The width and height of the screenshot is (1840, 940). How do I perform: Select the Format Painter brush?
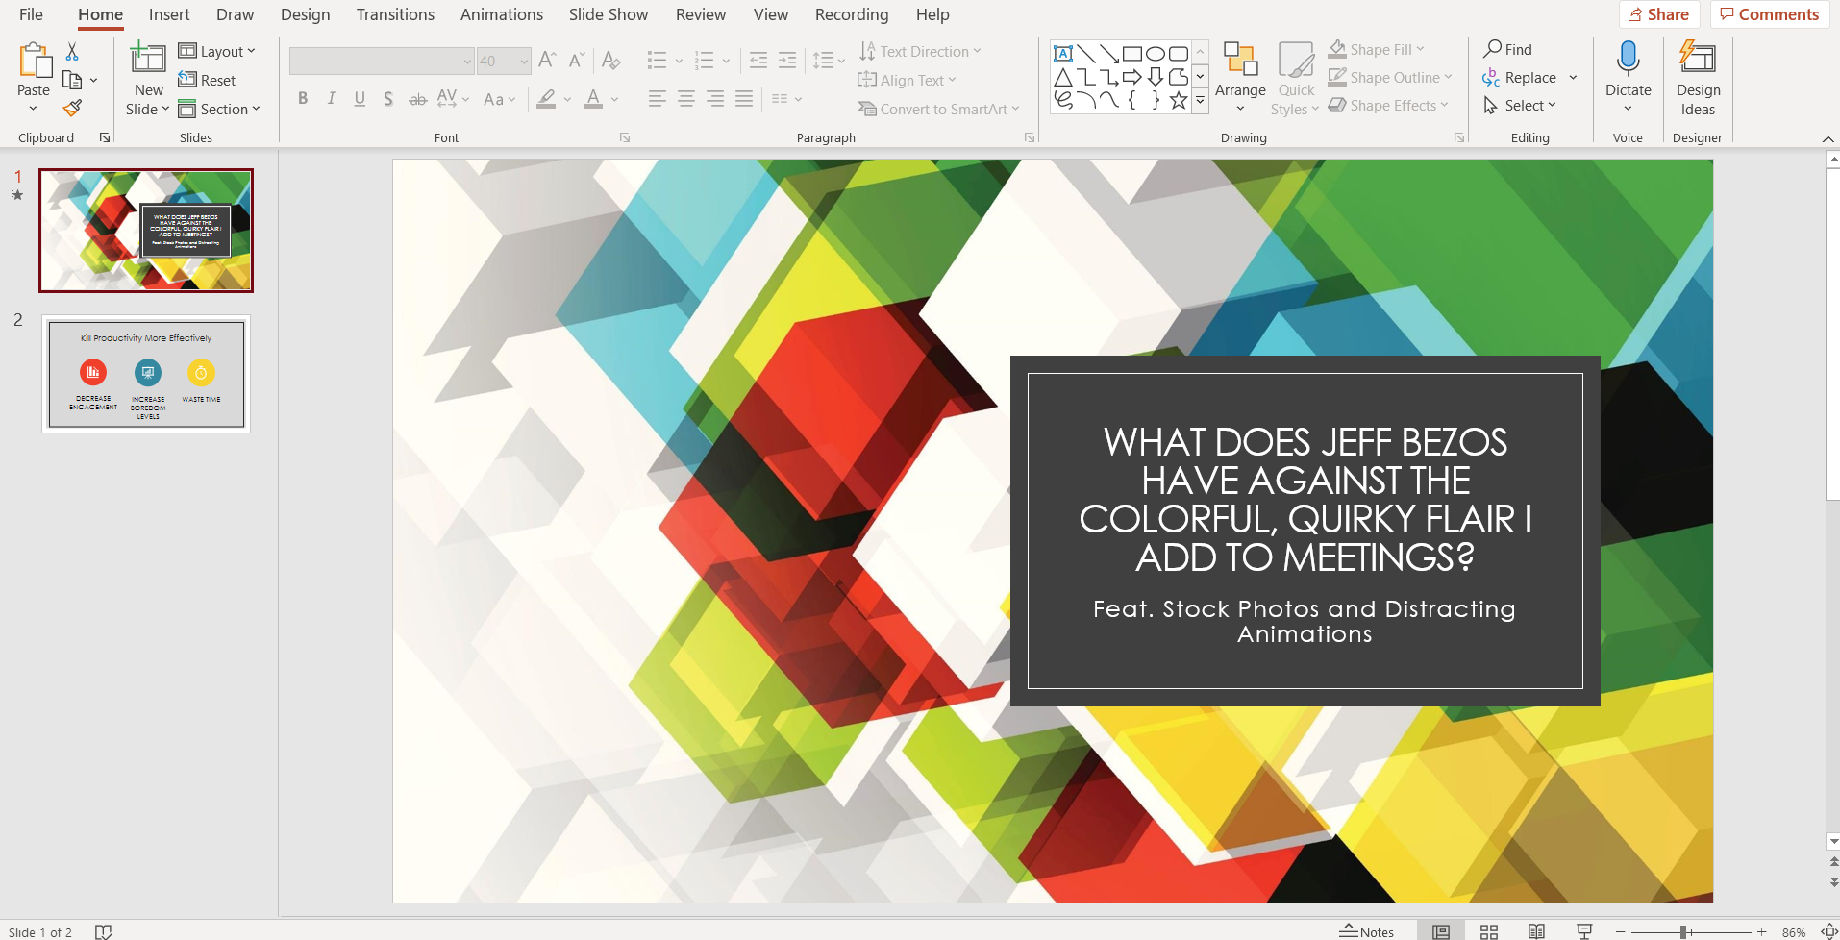point(72,108)
